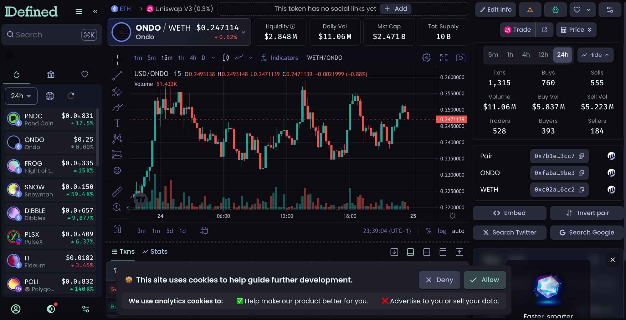Open the favorites heart tab in sidebar

tap(85, 75)
